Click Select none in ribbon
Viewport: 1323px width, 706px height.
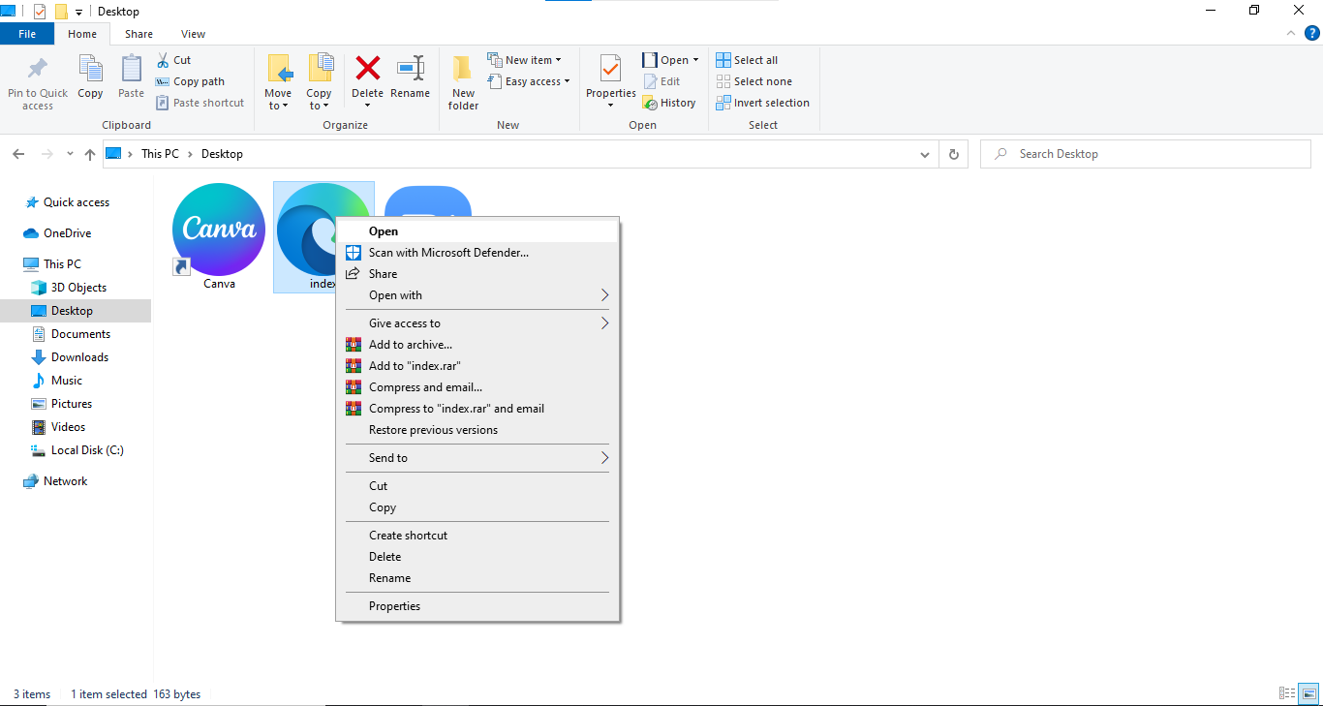[754, 81]
